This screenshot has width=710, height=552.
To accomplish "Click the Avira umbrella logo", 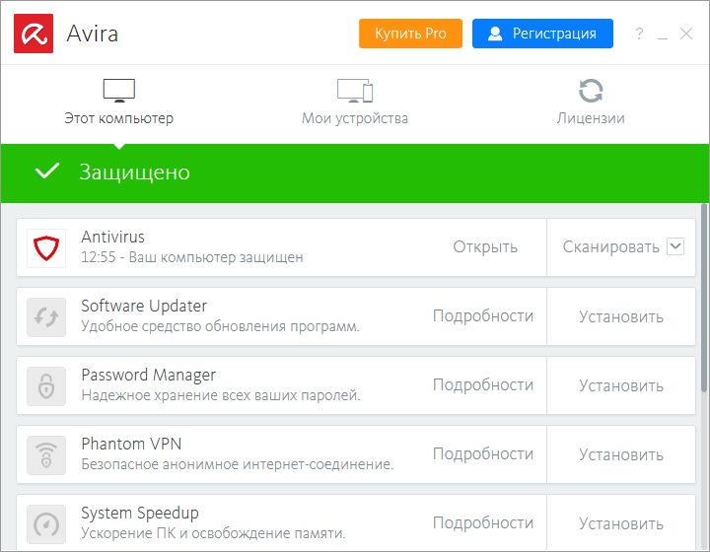I will coord(34,34).
